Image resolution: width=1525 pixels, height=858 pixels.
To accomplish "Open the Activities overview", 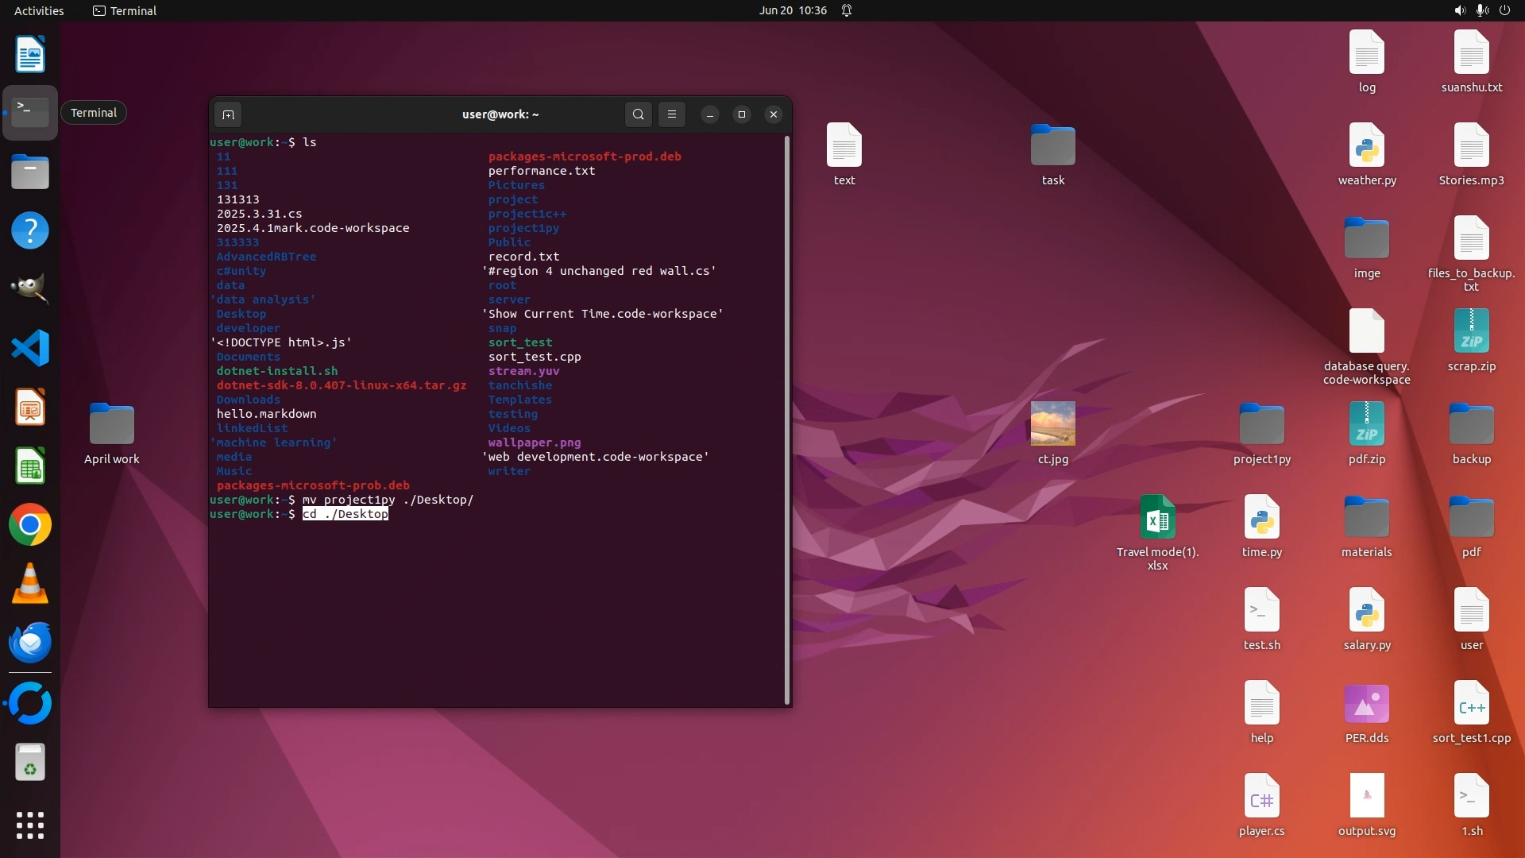I will pos(39,10).
